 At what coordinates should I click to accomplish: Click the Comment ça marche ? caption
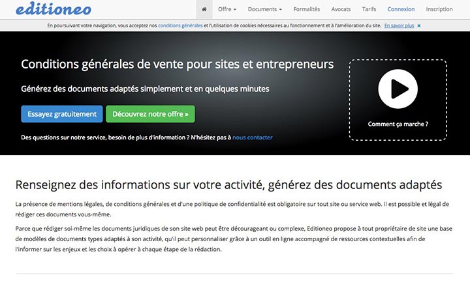(398, 123)
